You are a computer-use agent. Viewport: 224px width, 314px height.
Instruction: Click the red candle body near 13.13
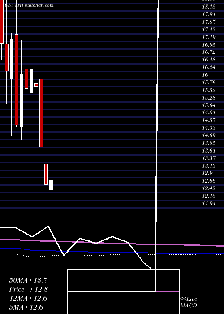[x=46, y=174]
